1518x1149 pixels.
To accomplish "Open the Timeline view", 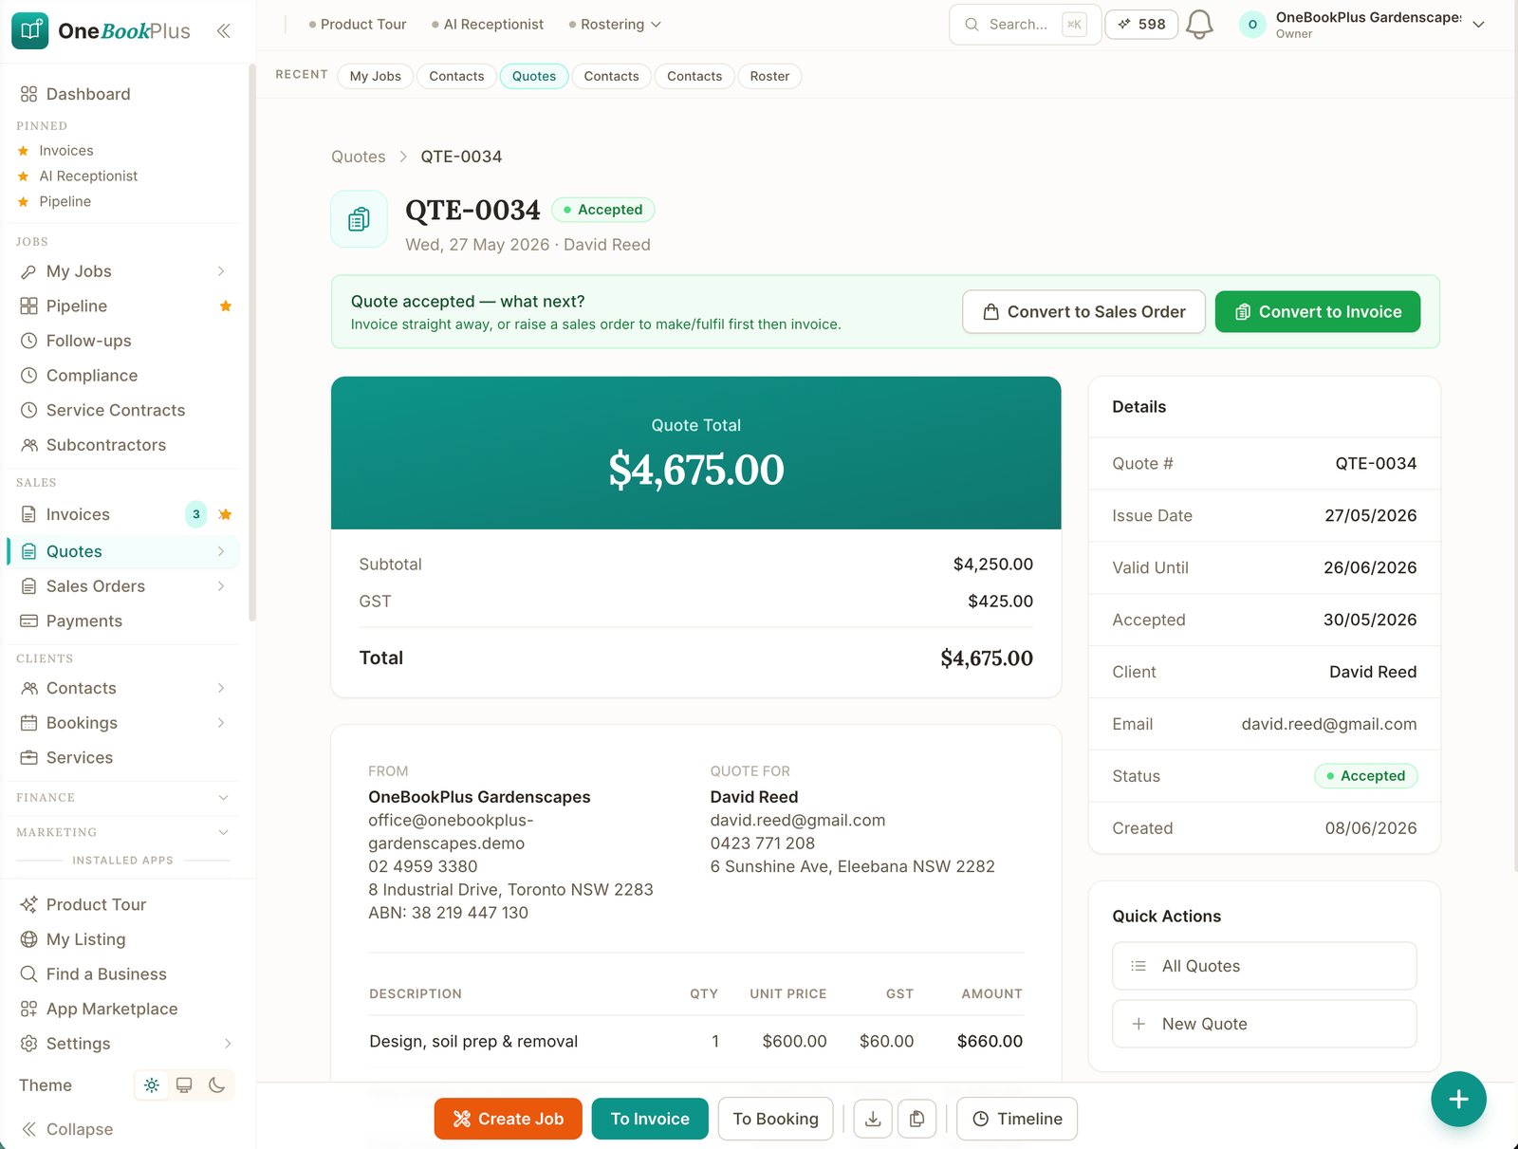I will tap(1017, 1119).
